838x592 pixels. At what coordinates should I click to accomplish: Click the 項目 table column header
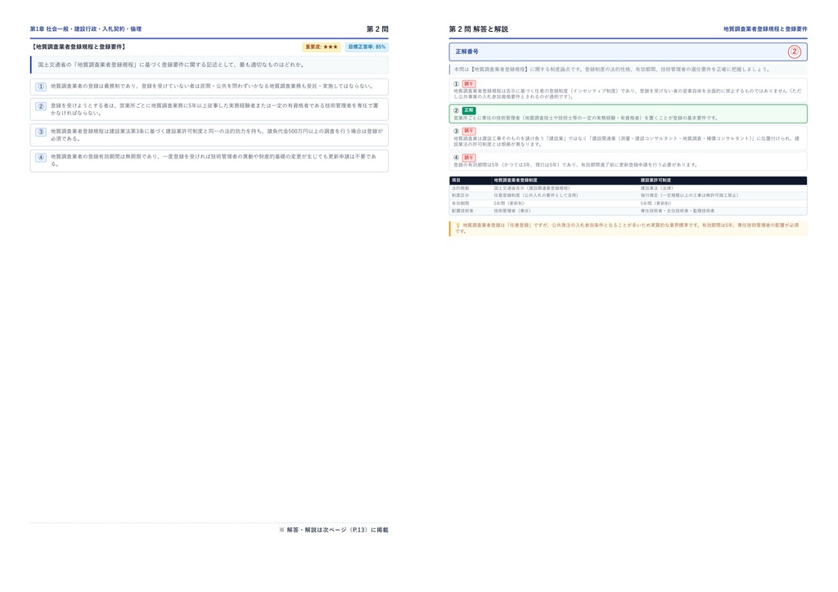pyautogui.click(x=456, y=181)
